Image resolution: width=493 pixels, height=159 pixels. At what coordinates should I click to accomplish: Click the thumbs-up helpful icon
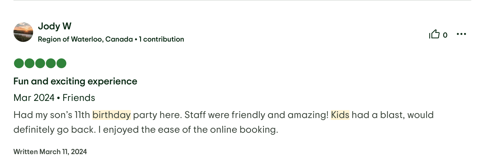434,34
